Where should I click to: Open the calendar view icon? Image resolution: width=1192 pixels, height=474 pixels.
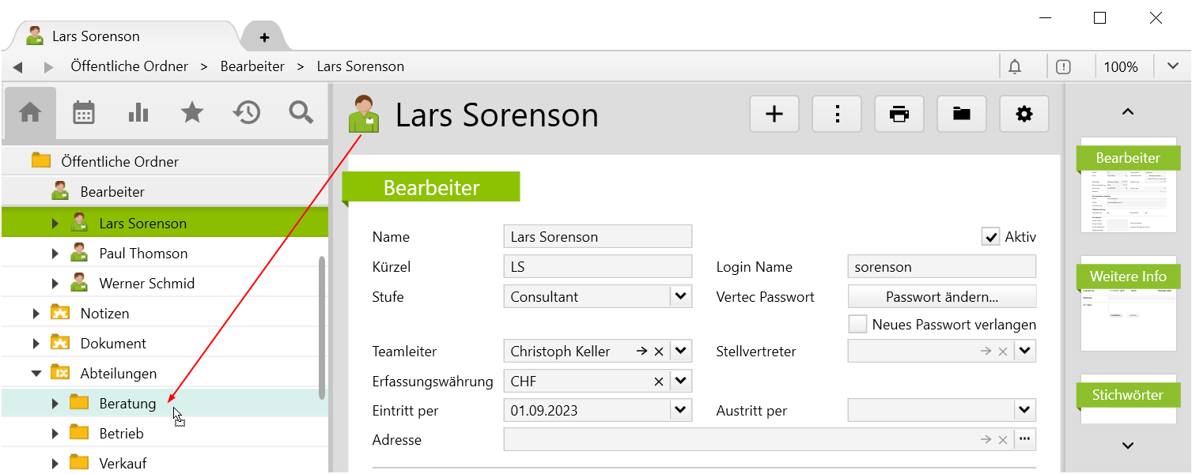(x=84, y=113)
